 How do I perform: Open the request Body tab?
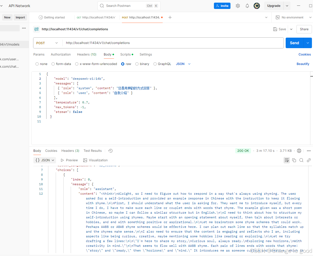coord(109,54)
